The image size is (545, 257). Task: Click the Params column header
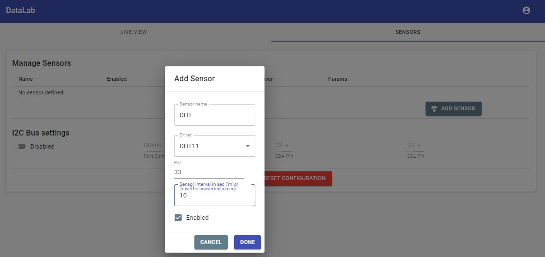coord(337,79)
